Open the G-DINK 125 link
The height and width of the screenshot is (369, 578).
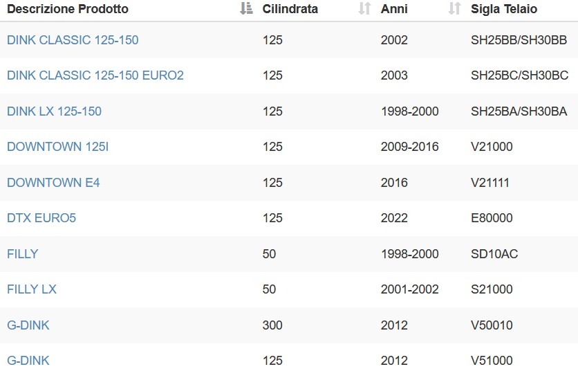coord(28,360)
